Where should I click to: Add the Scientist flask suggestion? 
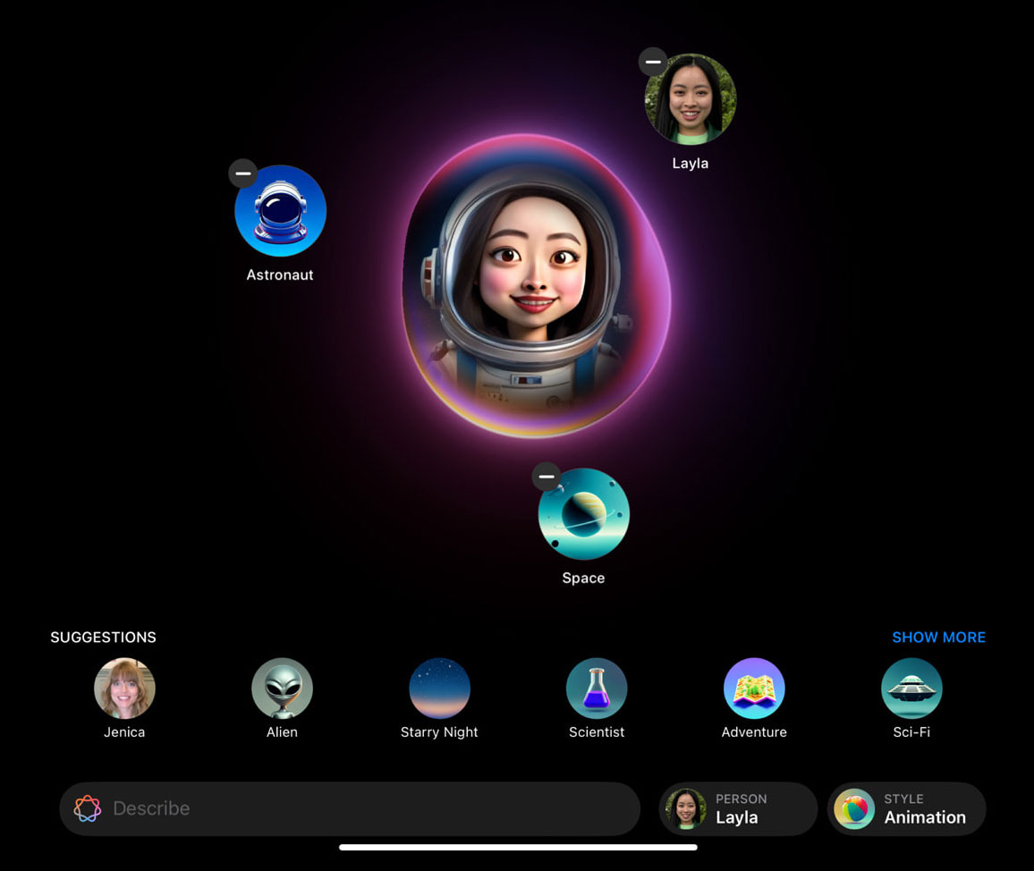pyautogui.click(x=597, y=689)
